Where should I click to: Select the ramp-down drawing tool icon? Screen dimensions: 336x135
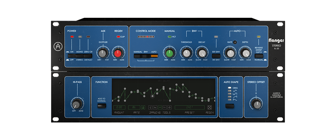pyautogui.click(x=165, y=107)
